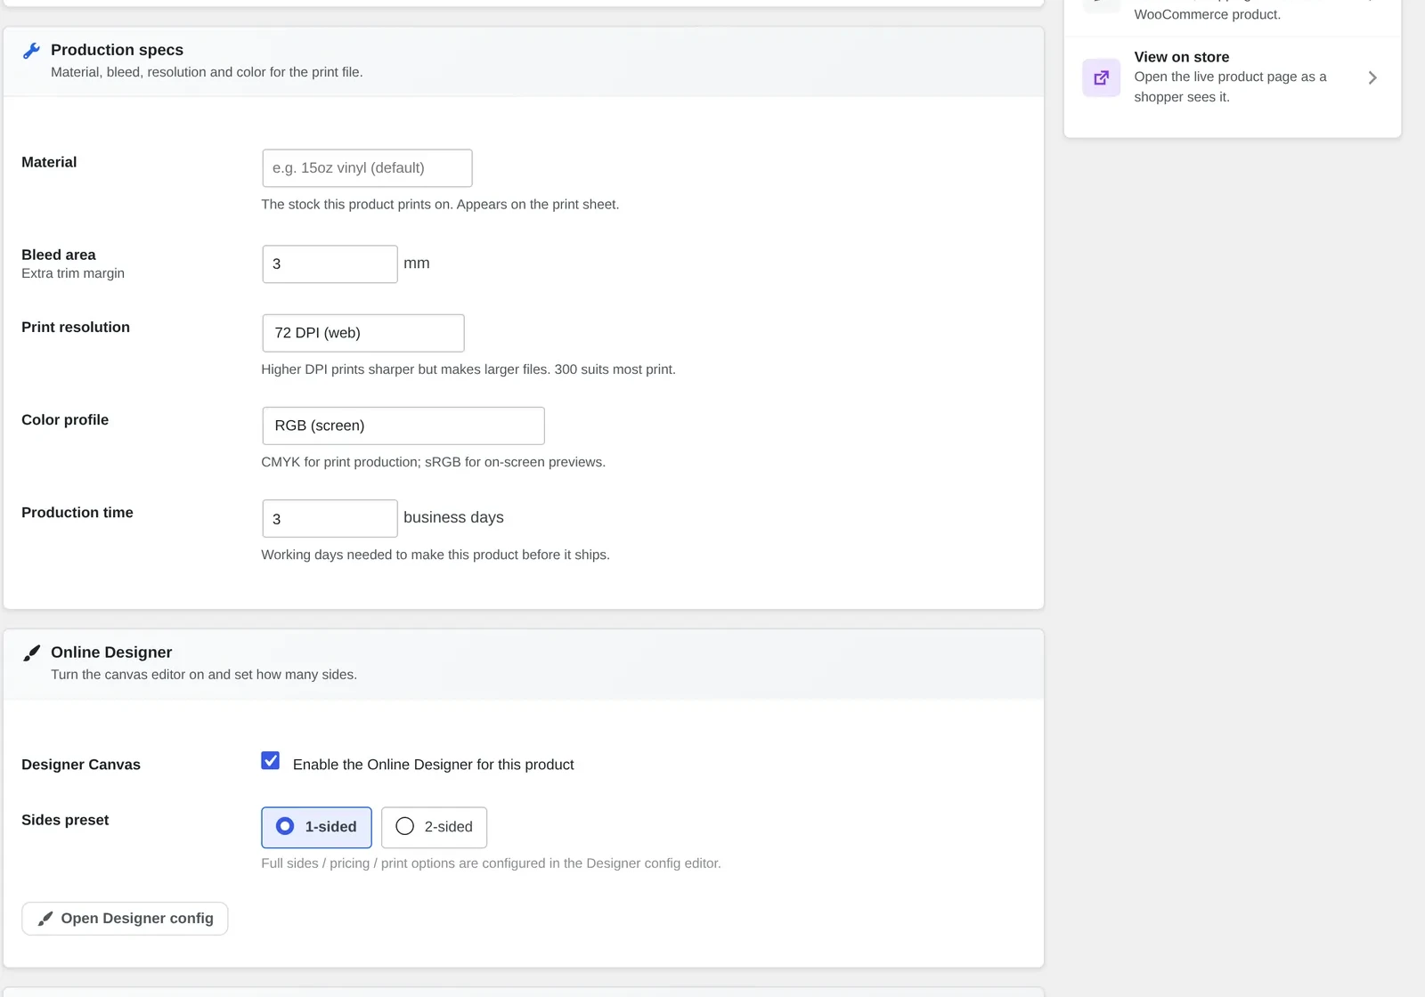1425x997 pixels.
Task: Click the Production time label
Action: pos(77,513)
